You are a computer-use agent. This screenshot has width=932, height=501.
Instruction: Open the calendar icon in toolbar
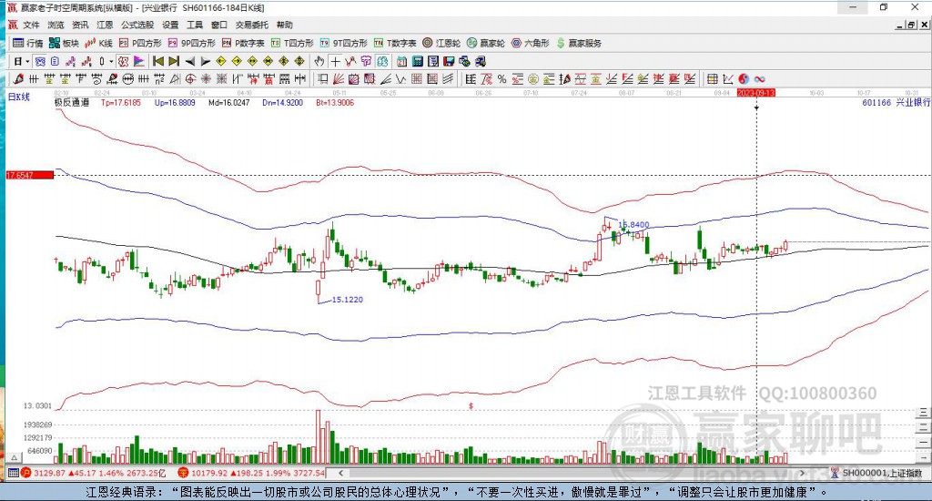pyautogui.click(x=401, y=61)
